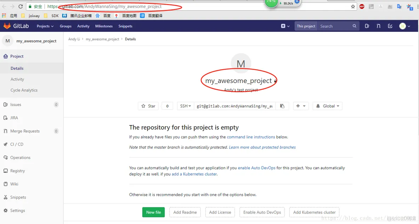Click the Google Translate extension icon
Screen dimensions: 419x224
[399, 6]
